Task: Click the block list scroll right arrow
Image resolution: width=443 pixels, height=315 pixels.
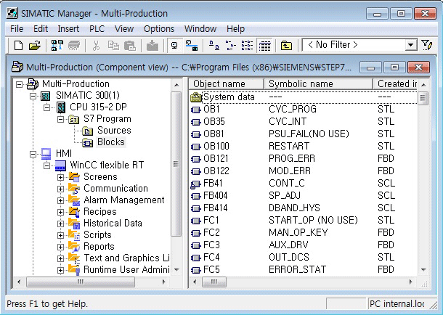Action: [410, 282]
